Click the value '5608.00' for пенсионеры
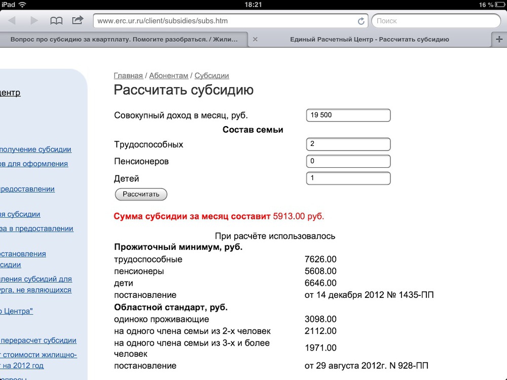507x380 pixels. pyautogui.click(x=320, y=271)
